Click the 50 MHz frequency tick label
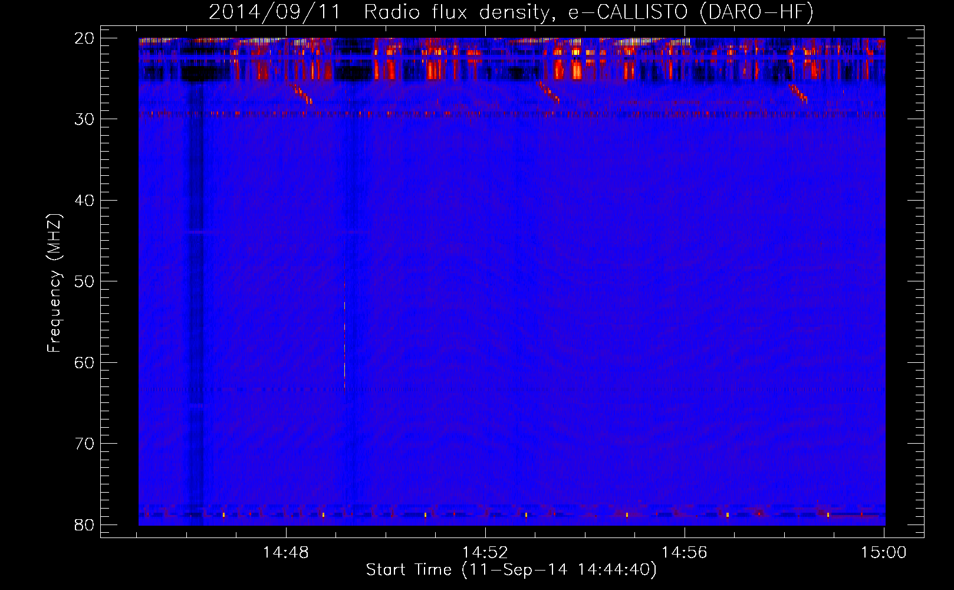The image size is (954, 590). pyautogui.click(x=85, y=281)
